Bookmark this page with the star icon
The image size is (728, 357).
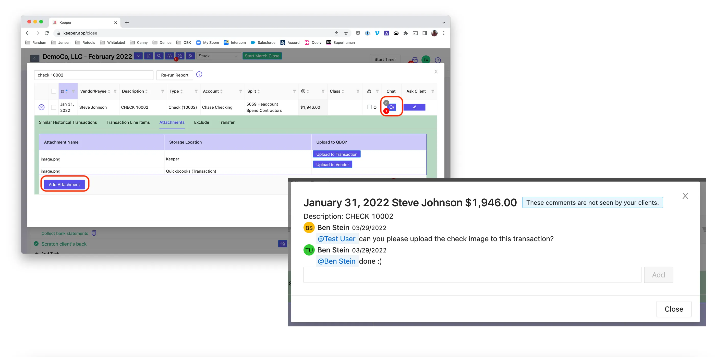[x=346, y=33]
